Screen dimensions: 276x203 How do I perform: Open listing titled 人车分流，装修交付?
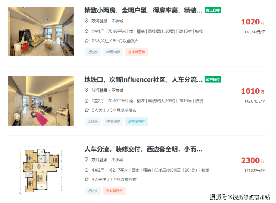click(x=143, y=149)
